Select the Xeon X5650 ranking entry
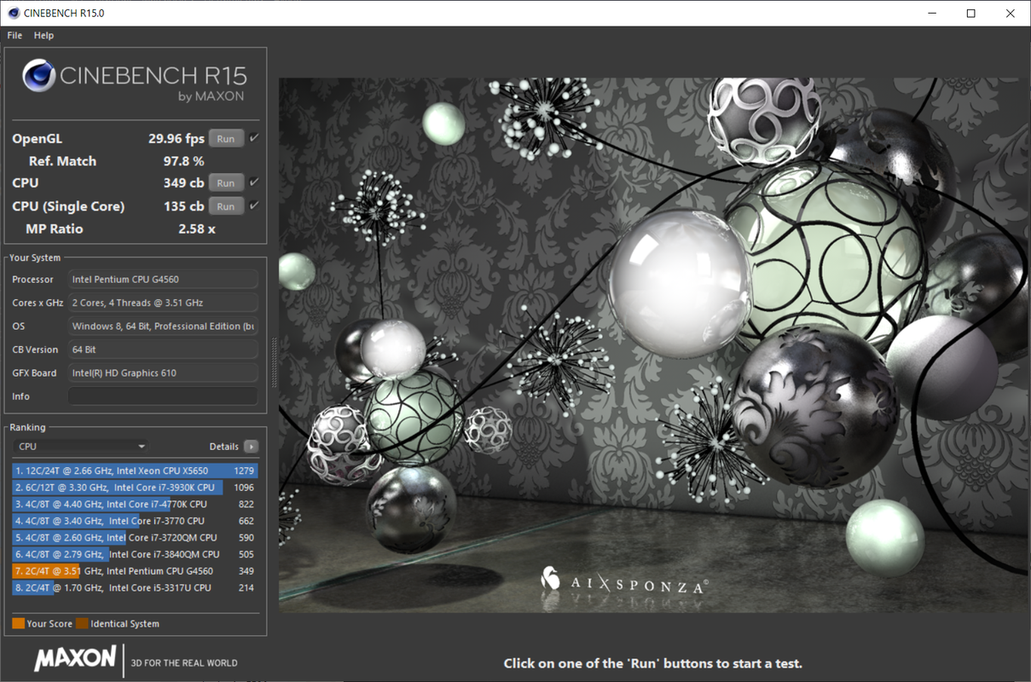Viewport: 1031px width, 682px height. click(x=135, y=471)
